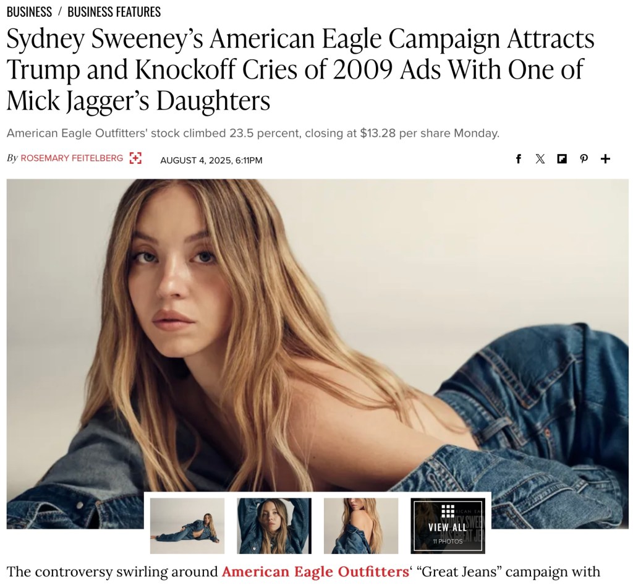Share the article on X
633x585 pixels.
pos(540,159)
